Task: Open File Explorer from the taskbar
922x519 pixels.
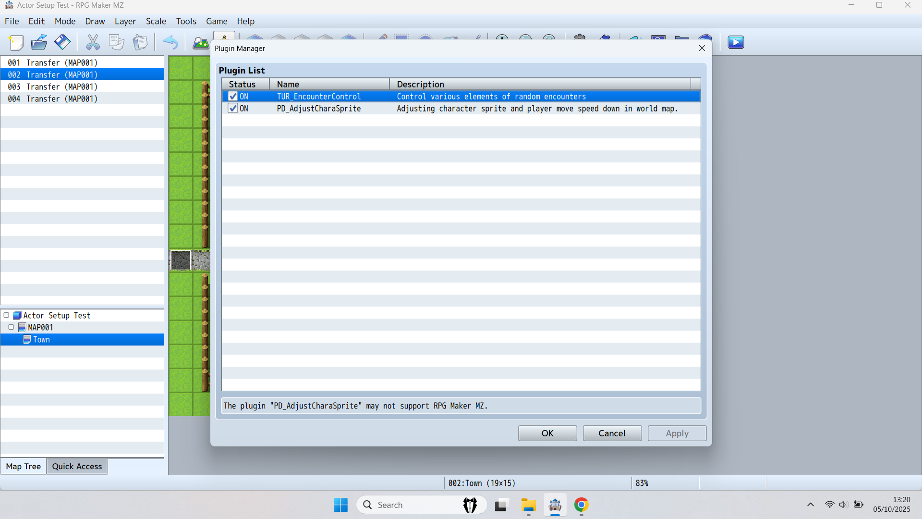Action: point(528,505)
